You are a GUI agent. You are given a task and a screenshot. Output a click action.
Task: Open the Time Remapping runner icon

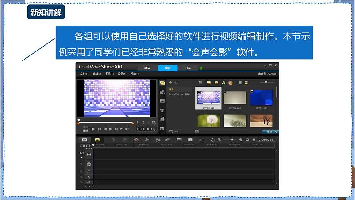[202, 140]
